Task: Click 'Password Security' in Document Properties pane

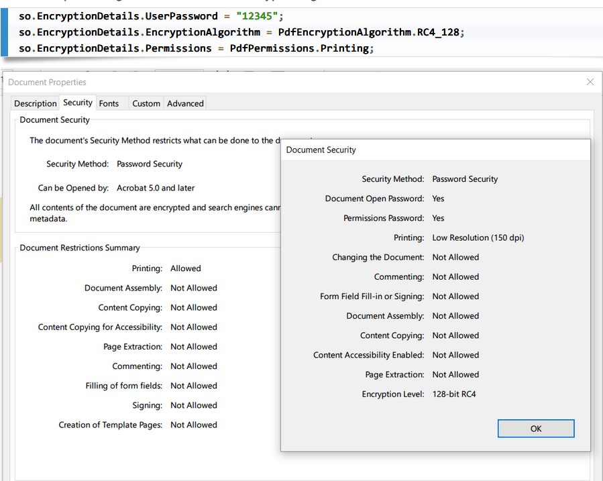Action: coord(150,164)
